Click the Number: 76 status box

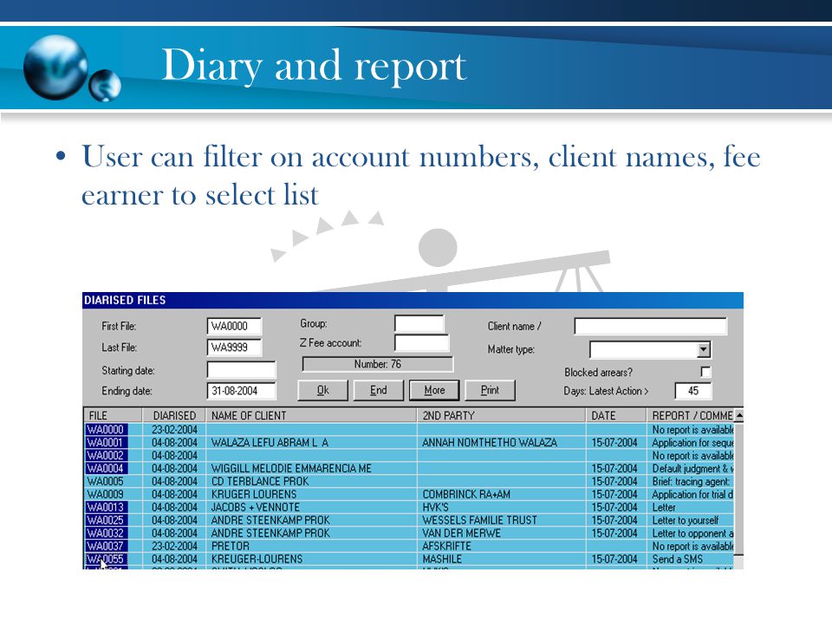click(378, 364)
